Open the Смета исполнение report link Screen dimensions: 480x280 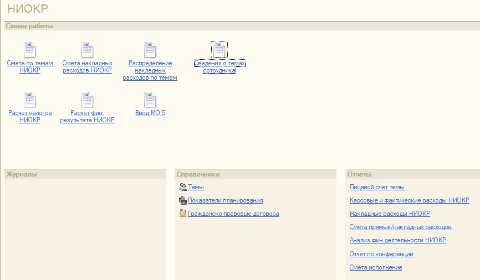coord(376,268)
